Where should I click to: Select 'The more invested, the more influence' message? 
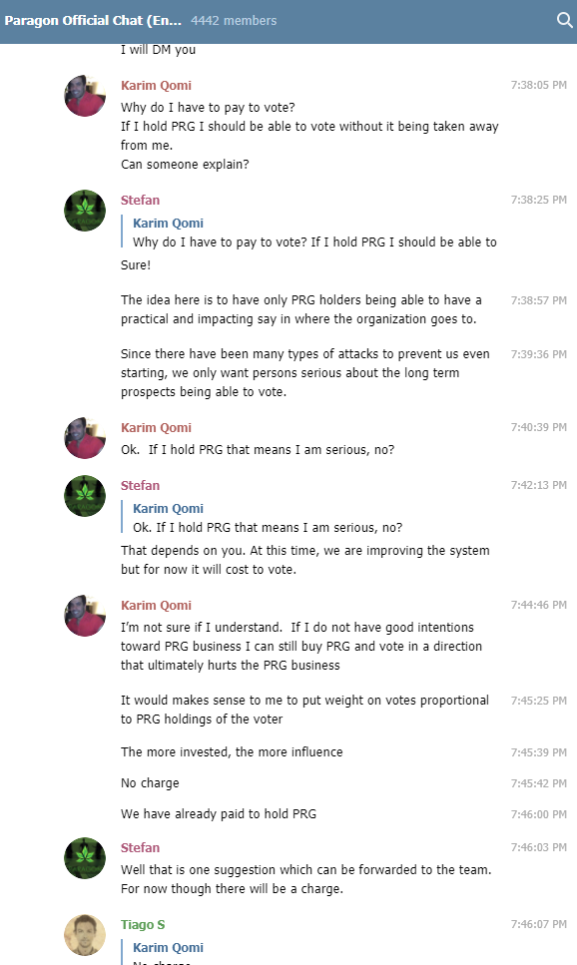click(x=232, y=752)
